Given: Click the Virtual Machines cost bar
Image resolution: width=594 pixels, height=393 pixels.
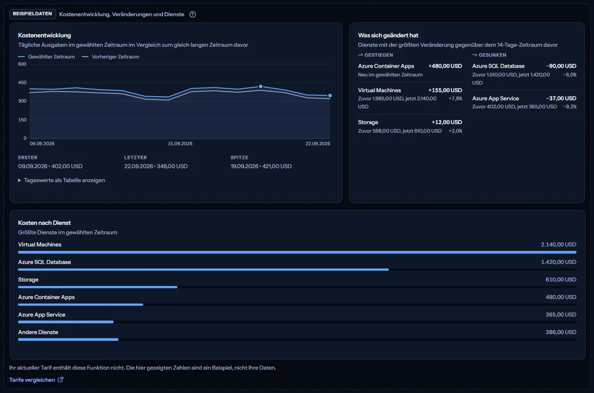Looking at the screenshot, I should point(297,252).
